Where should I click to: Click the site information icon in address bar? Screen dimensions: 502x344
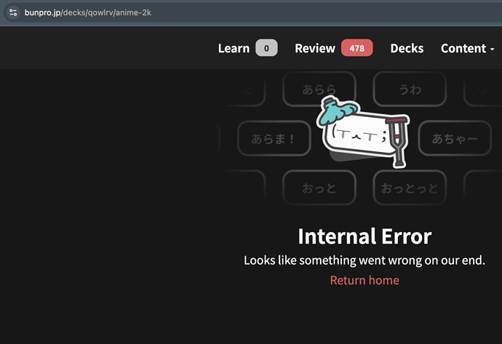(x=13, y=12)
